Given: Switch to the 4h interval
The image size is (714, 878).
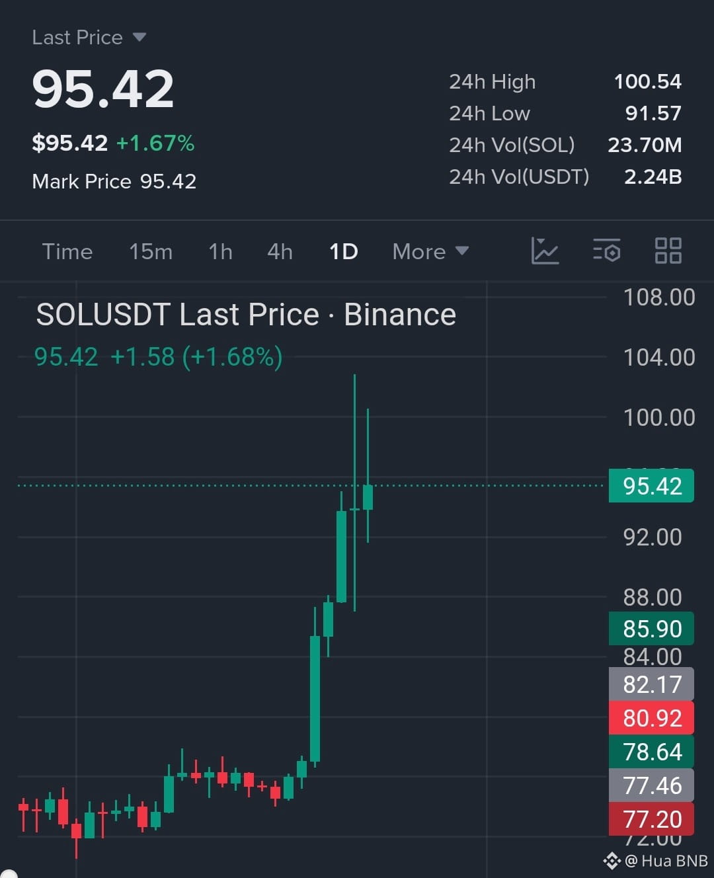Looking at the screenshot, I should click(x=280, y=251).
